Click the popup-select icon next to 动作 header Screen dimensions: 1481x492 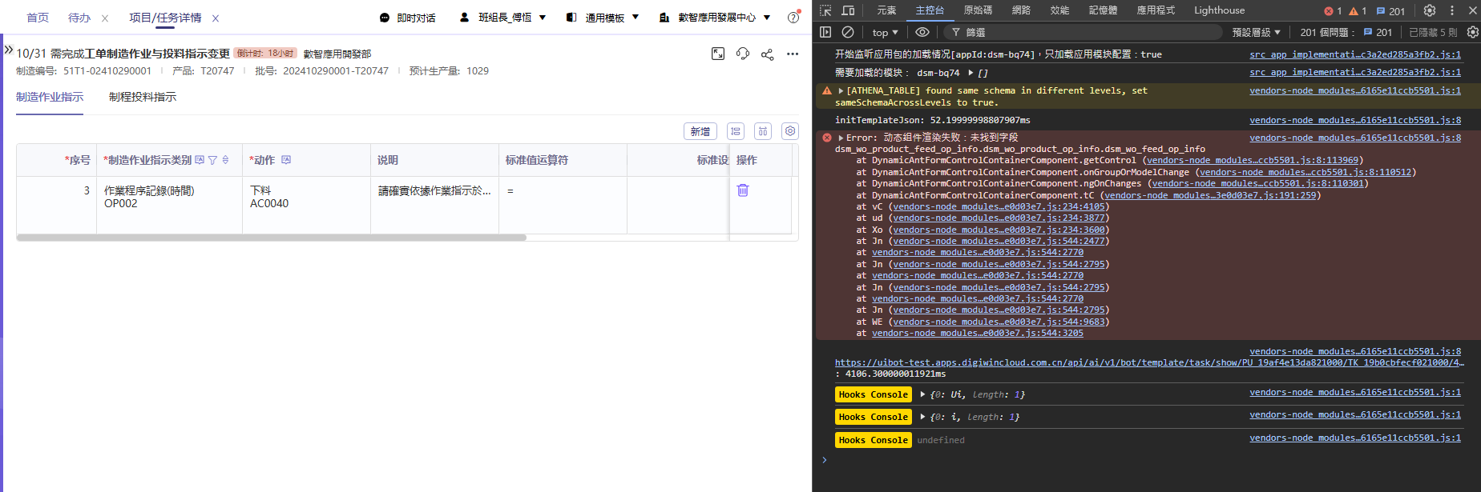coord(286,160)
